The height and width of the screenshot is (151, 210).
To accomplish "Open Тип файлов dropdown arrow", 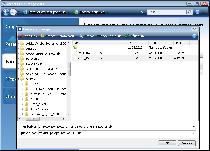I will [193, 133].
